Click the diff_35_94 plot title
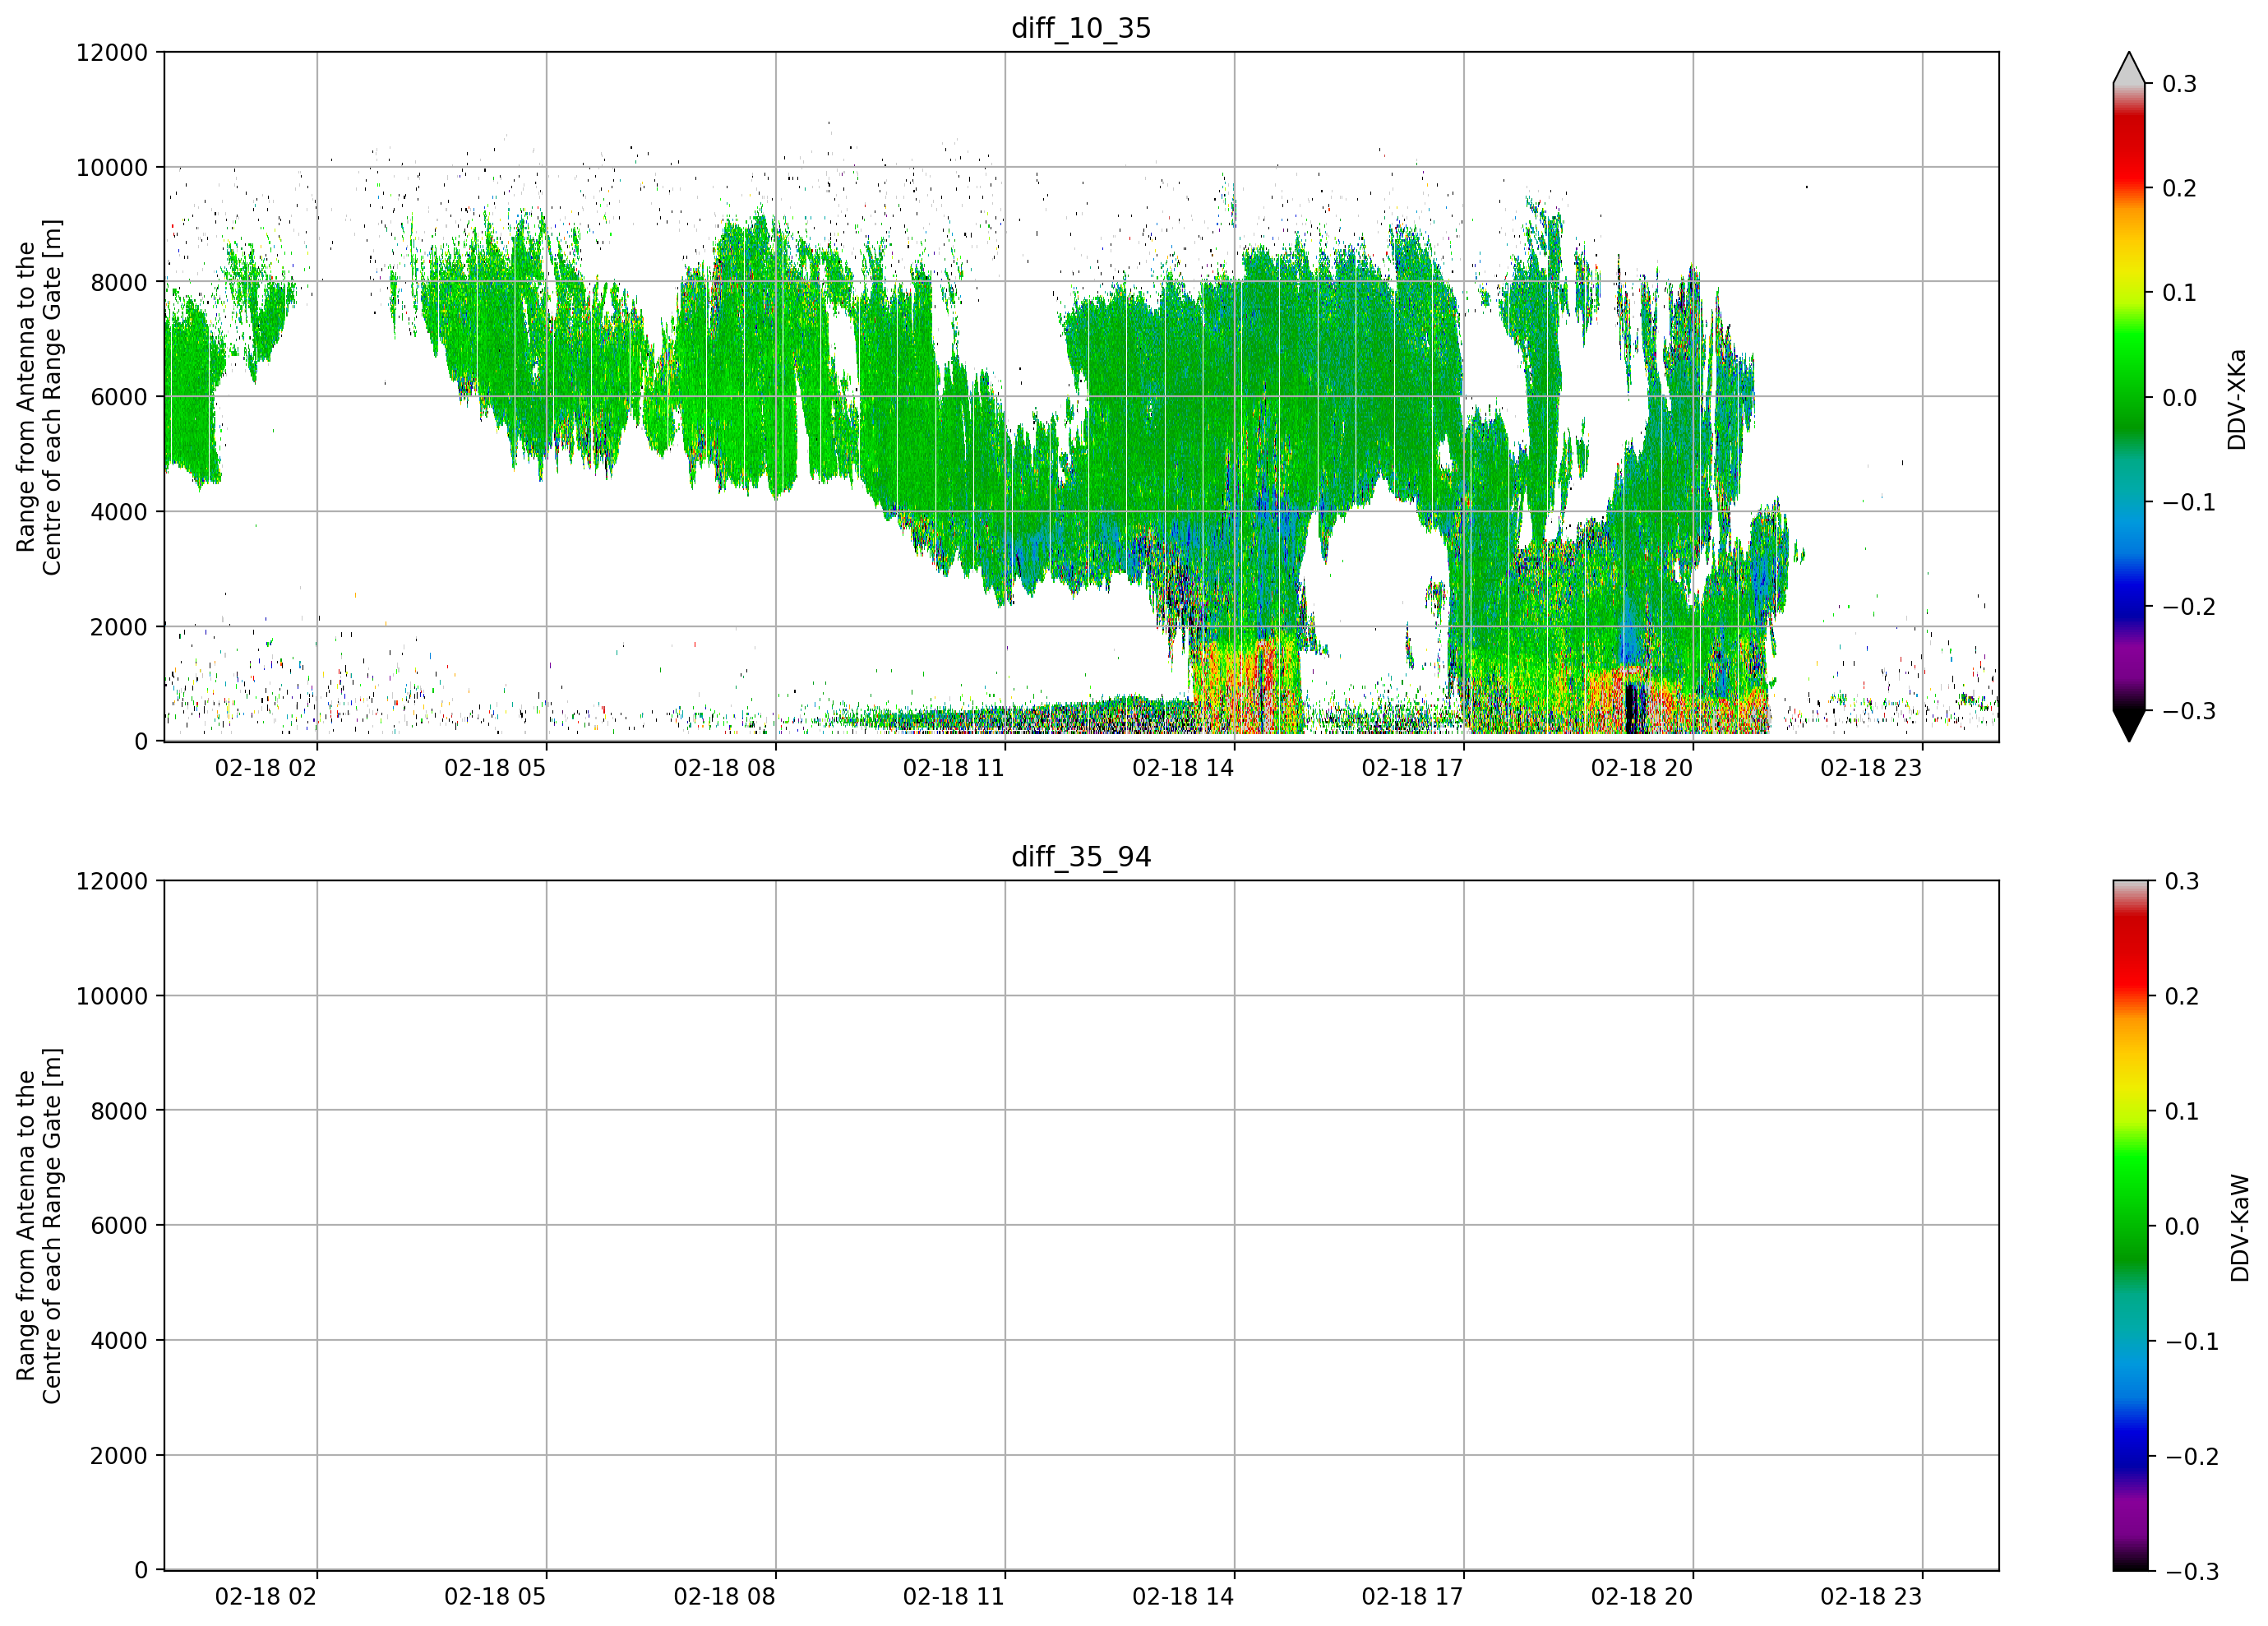 tap(1081, 857)
